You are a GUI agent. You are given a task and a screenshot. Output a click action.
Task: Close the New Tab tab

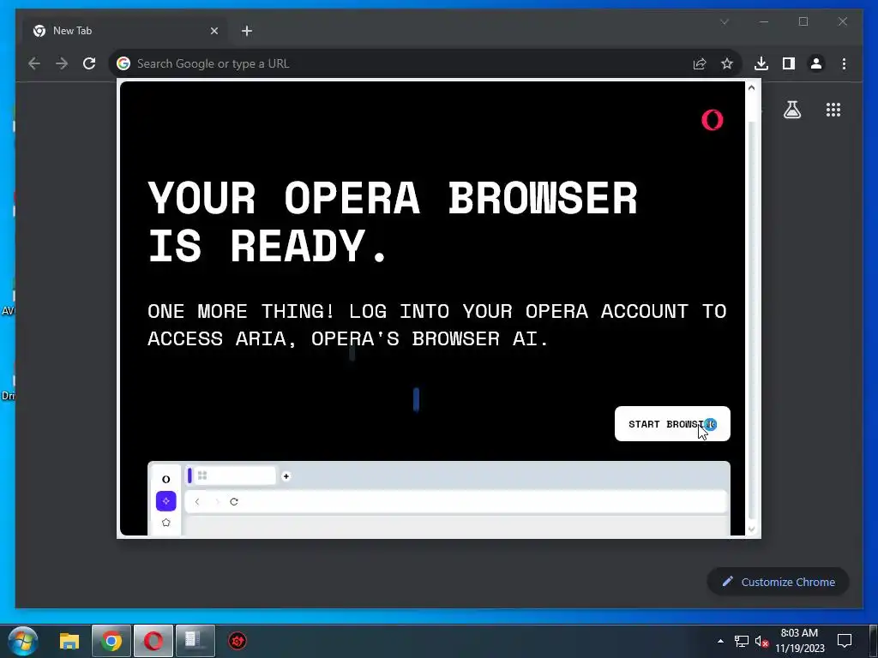point(213,31)
